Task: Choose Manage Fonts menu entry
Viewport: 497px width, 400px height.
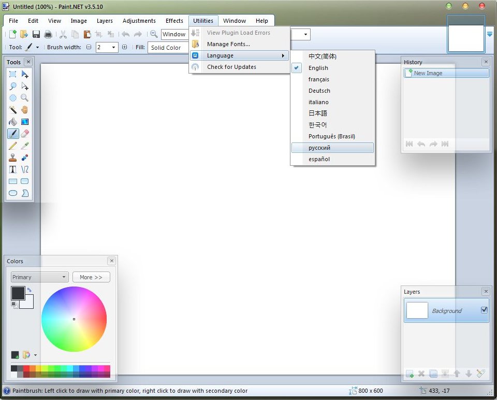Action: click(x=239, y=44)
